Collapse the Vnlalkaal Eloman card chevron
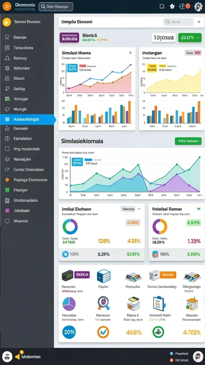 (x=199, y=209)
